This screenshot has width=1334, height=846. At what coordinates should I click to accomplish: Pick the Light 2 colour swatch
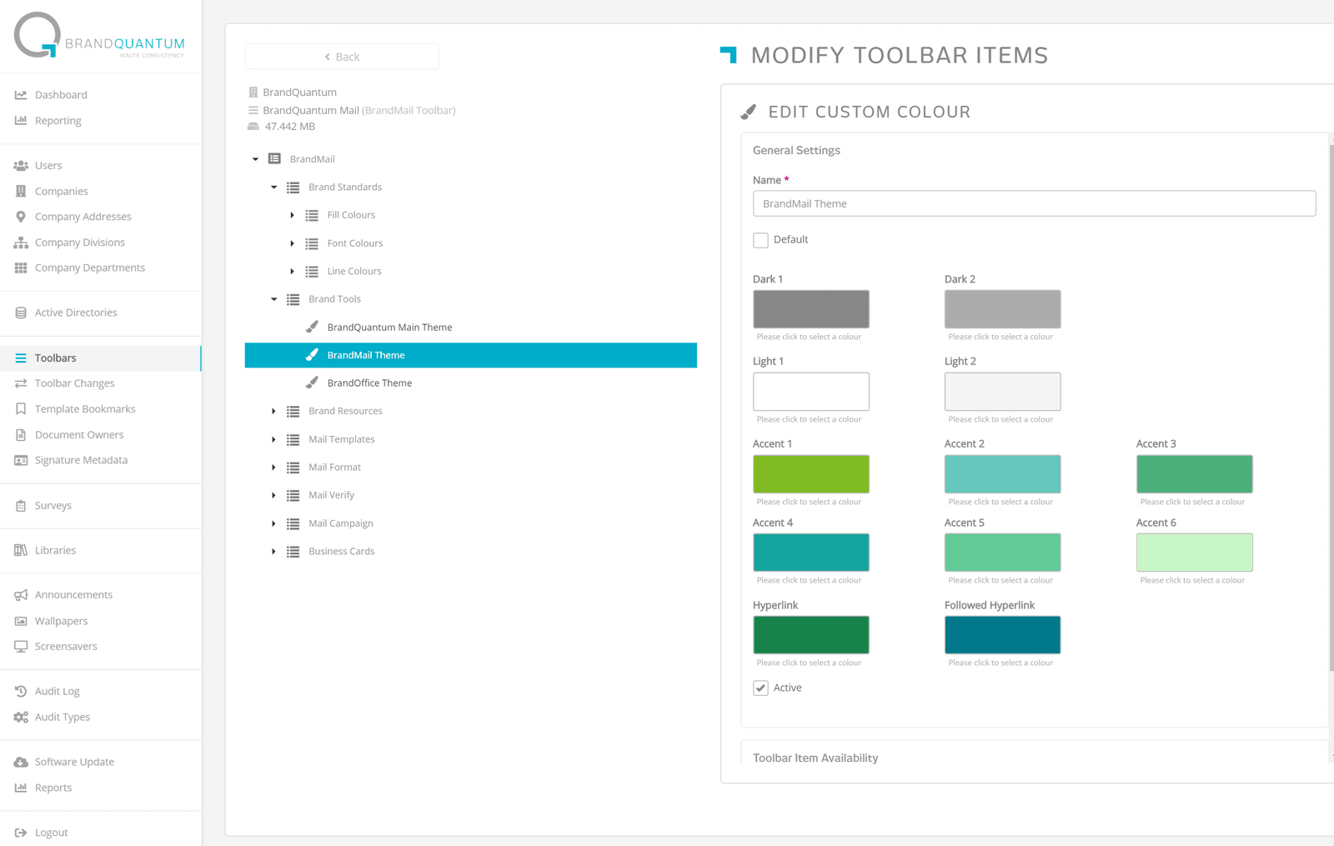coord(1003,392)
